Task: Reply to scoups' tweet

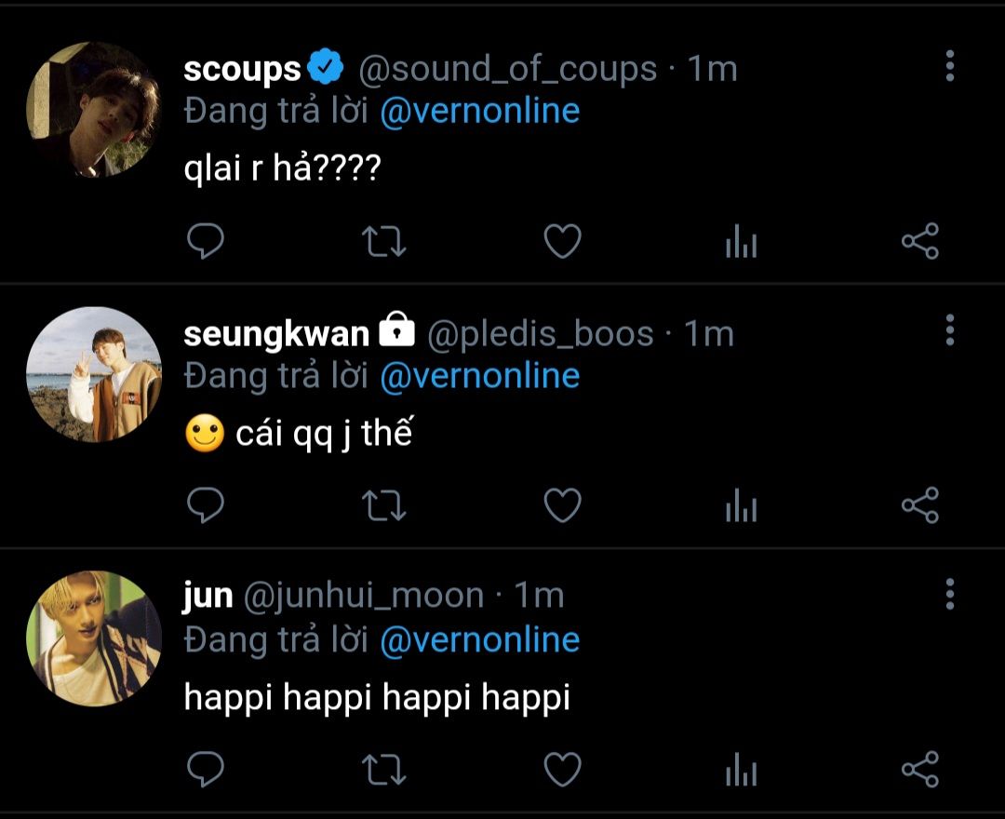Action: (x=206, y=242)
